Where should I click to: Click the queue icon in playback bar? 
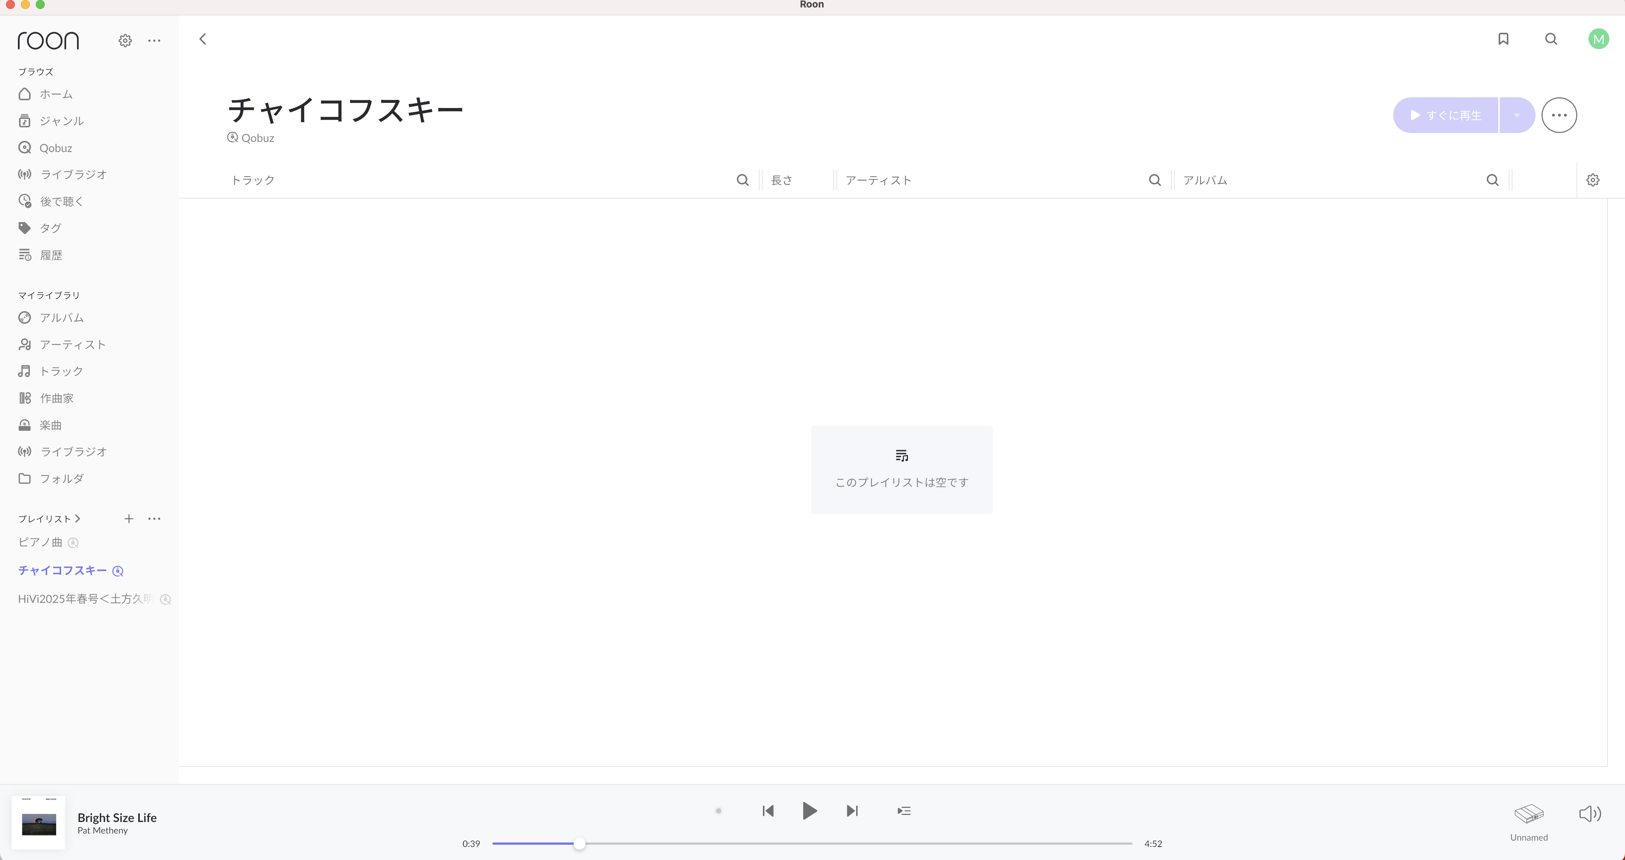tap(904, 811)
